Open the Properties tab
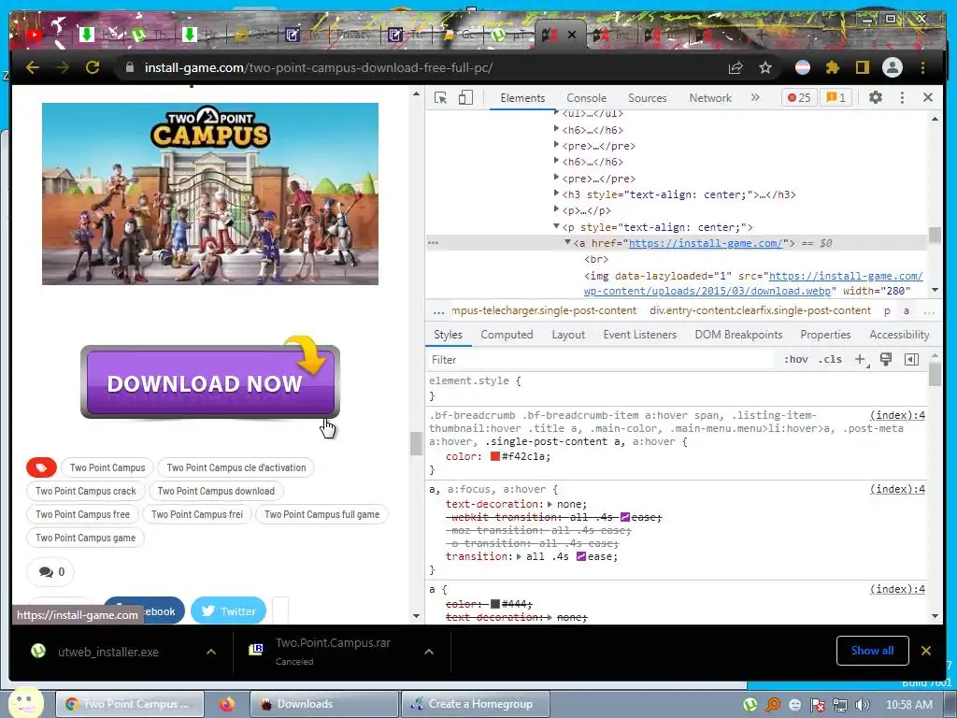Screen dimensions: 957x718 pos(825,335)
